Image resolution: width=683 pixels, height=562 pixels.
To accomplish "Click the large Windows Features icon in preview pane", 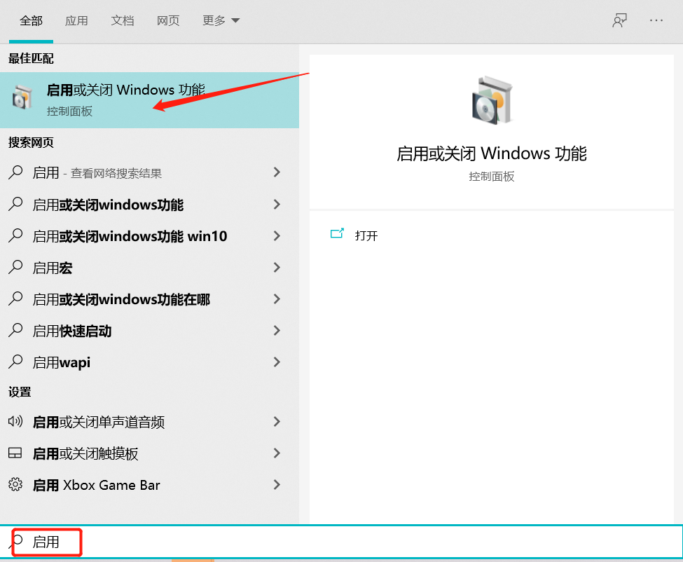I will [x=491, y=100].
